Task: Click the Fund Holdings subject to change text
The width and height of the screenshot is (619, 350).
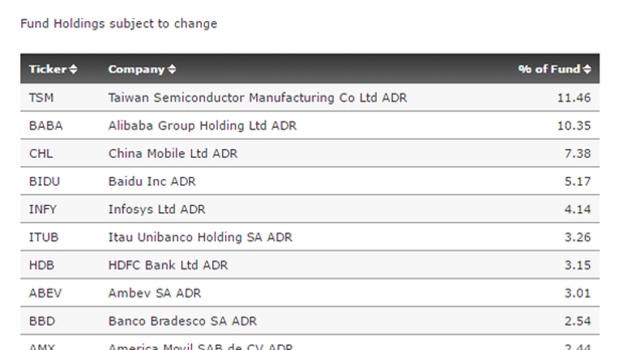Action: click(x=119, y=23)
